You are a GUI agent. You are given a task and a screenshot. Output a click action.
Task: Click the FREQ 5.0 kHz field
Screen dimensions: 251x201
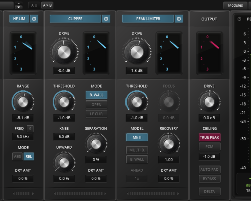pyautogui.click(x=23, y=137)
